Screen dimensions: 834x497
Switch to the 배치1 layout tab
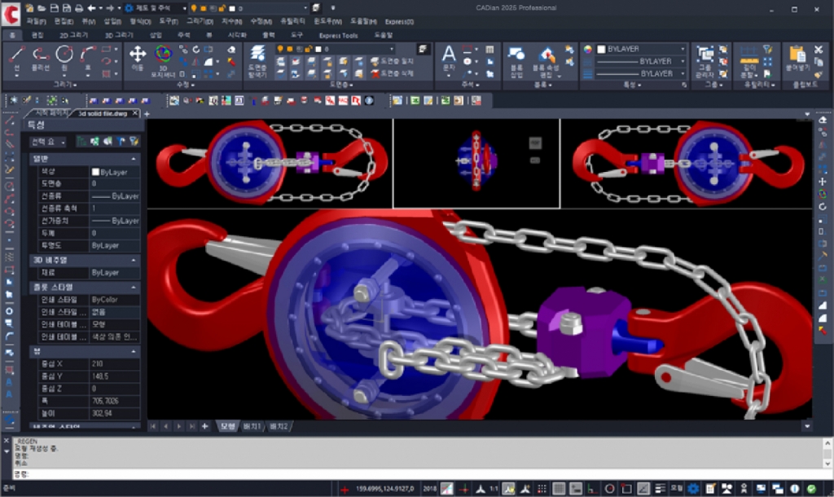click(x=252, y=426)
